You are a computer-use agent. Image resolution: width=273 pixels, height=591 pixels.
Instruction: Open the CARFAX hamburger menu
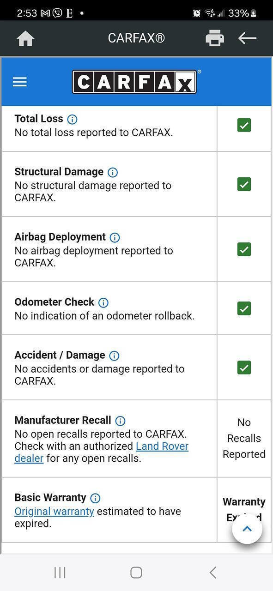tap(20, 82)
